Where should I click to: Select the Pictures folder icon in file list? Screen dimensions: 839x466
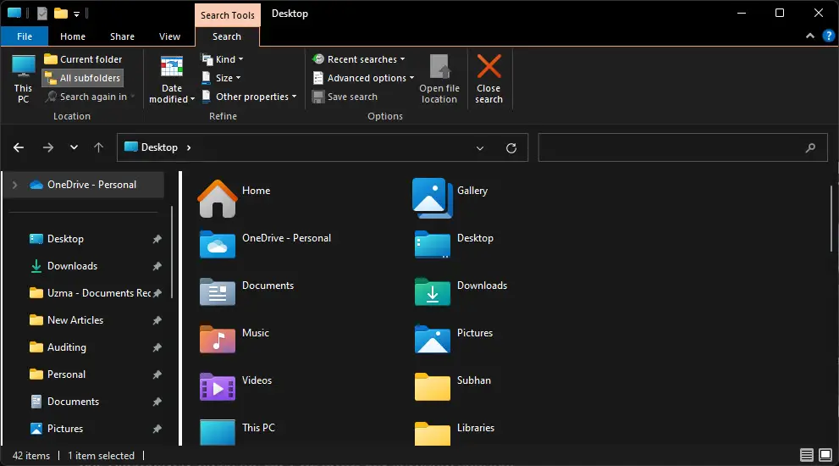(433, 339)
